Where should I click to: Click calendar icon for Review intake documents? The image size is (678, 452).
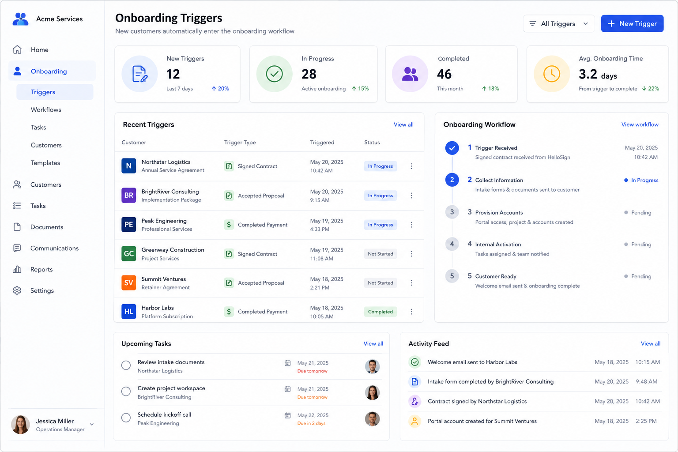288,363
